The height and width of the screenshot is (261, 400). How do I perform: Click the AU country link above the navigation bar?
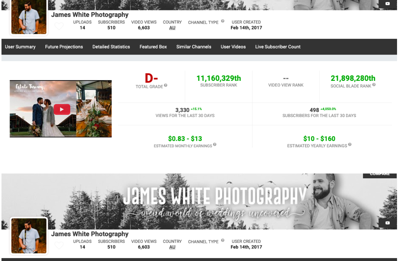tap(172, 28)
